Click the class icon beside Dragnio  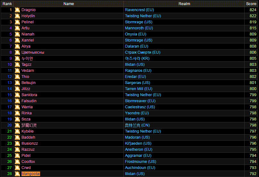(17, 10)
